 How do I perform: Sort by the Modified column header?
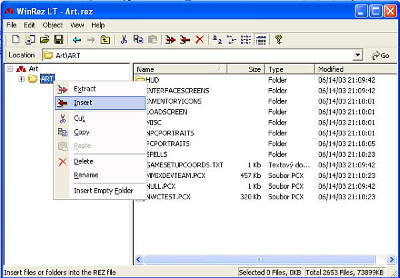[x=356, y=69]
